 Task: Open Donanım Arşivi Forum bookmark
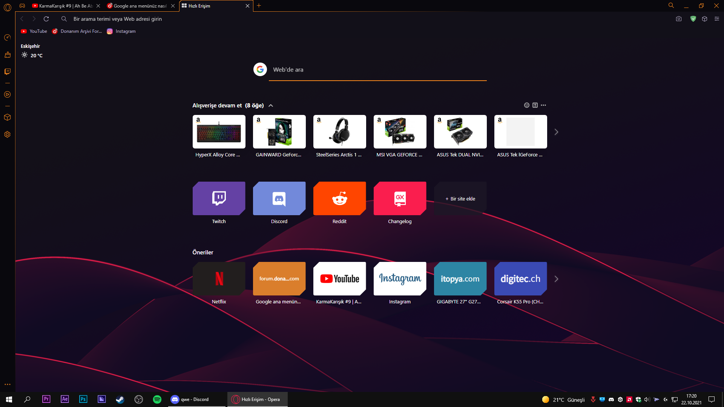[x=77, y=31]
